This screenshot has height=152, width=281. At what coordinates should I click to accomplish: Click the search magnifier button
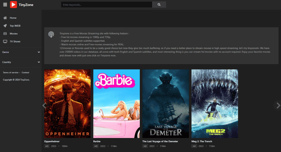point(159,5)
